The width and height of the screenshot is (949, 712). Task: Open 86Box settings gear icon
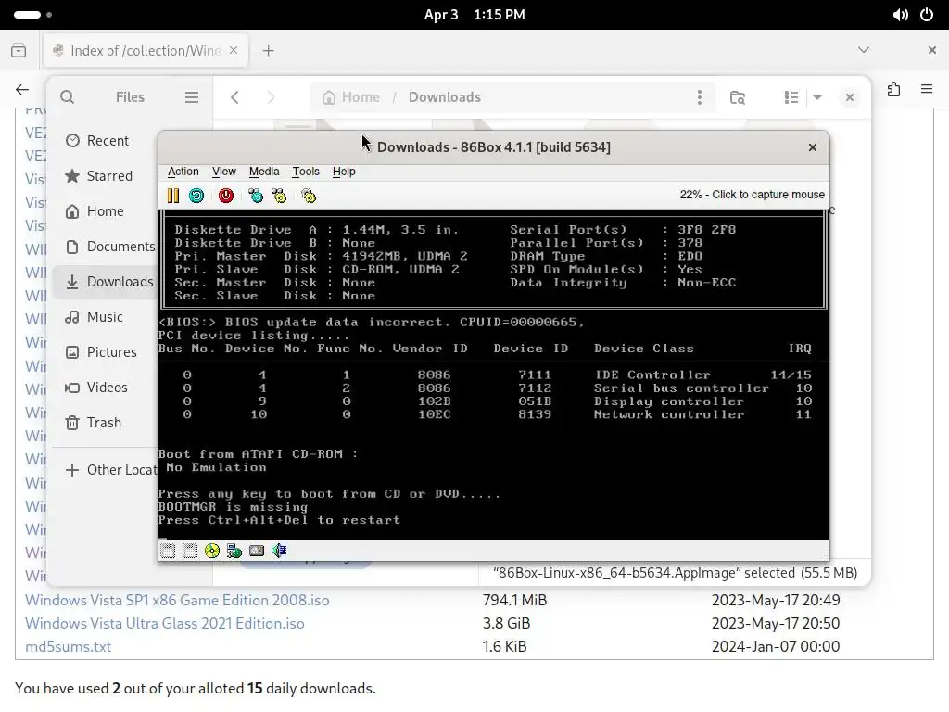point(309,196)
